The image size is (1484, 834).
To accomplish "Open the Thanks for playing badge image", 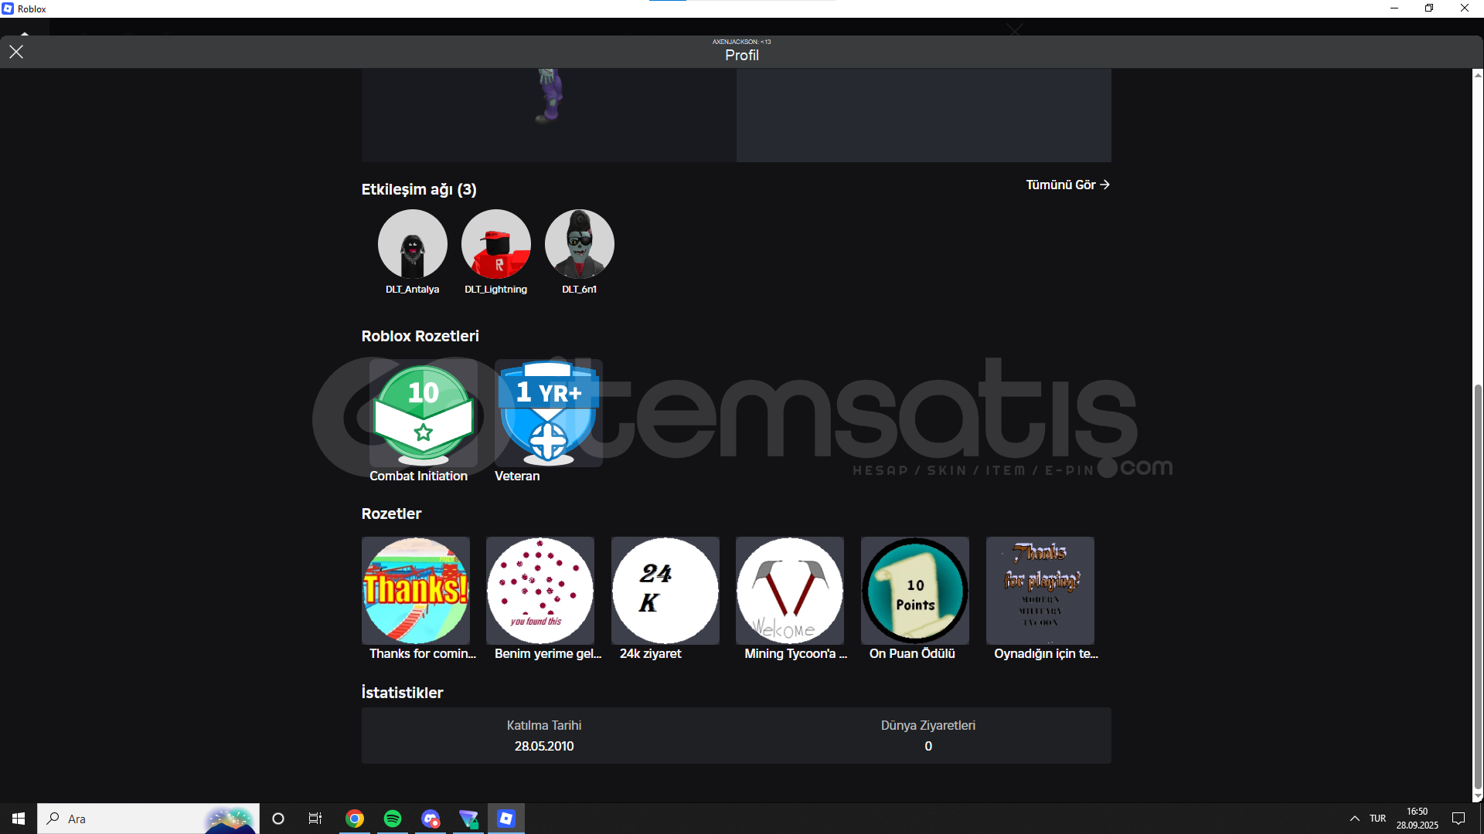I will tap(1040, 591).
